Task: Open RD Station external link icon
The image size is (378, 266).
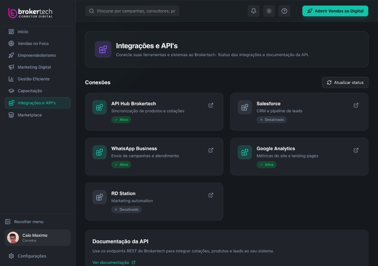Action: pyautogui.click(x=211, y=195)
